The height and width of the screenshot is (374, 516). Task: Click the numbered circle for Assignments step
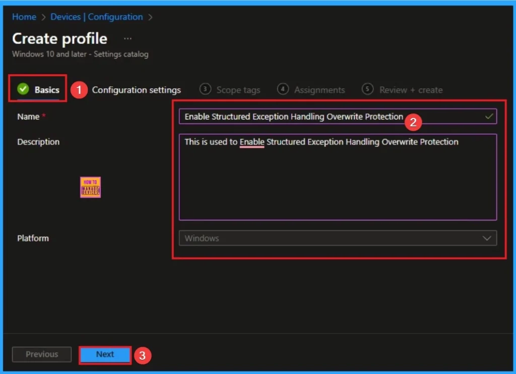pos(282,89)
